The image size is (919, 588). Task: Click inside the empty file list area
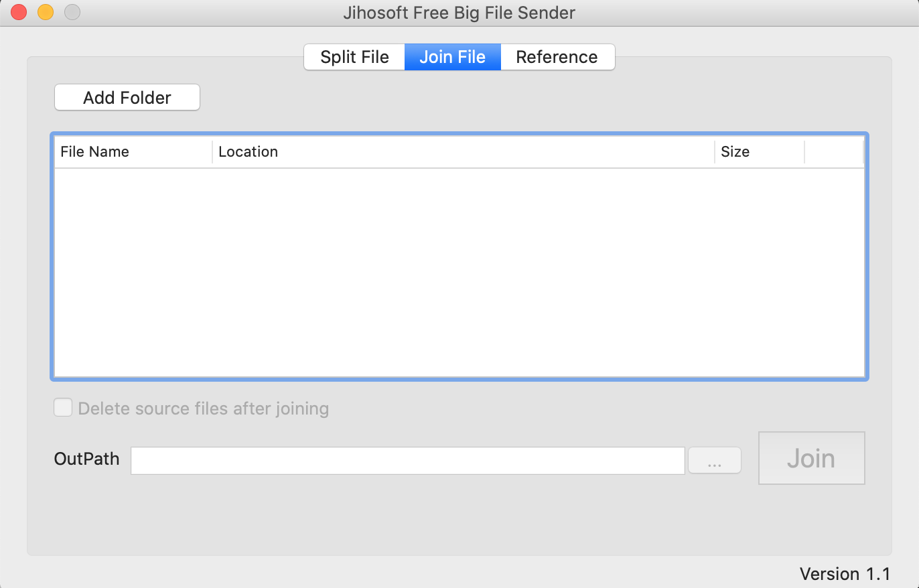click(x=459, y=272)
